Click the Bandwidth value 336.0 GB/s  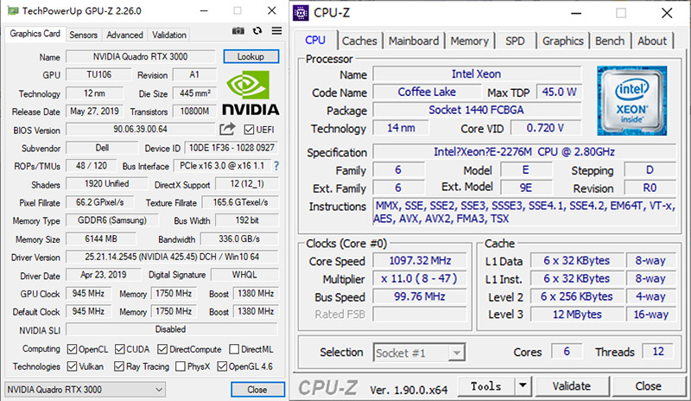point(239,239)
